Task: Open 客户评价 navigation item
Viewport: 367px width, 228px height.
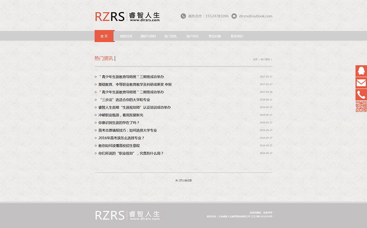Action: click(x=193, y=36)
